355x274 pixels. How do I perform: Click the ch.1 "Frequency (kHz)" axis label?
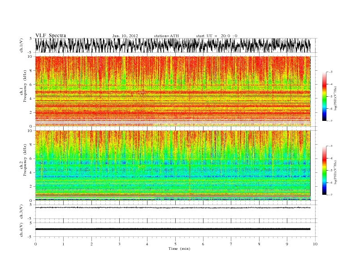(x=25, y=86)
